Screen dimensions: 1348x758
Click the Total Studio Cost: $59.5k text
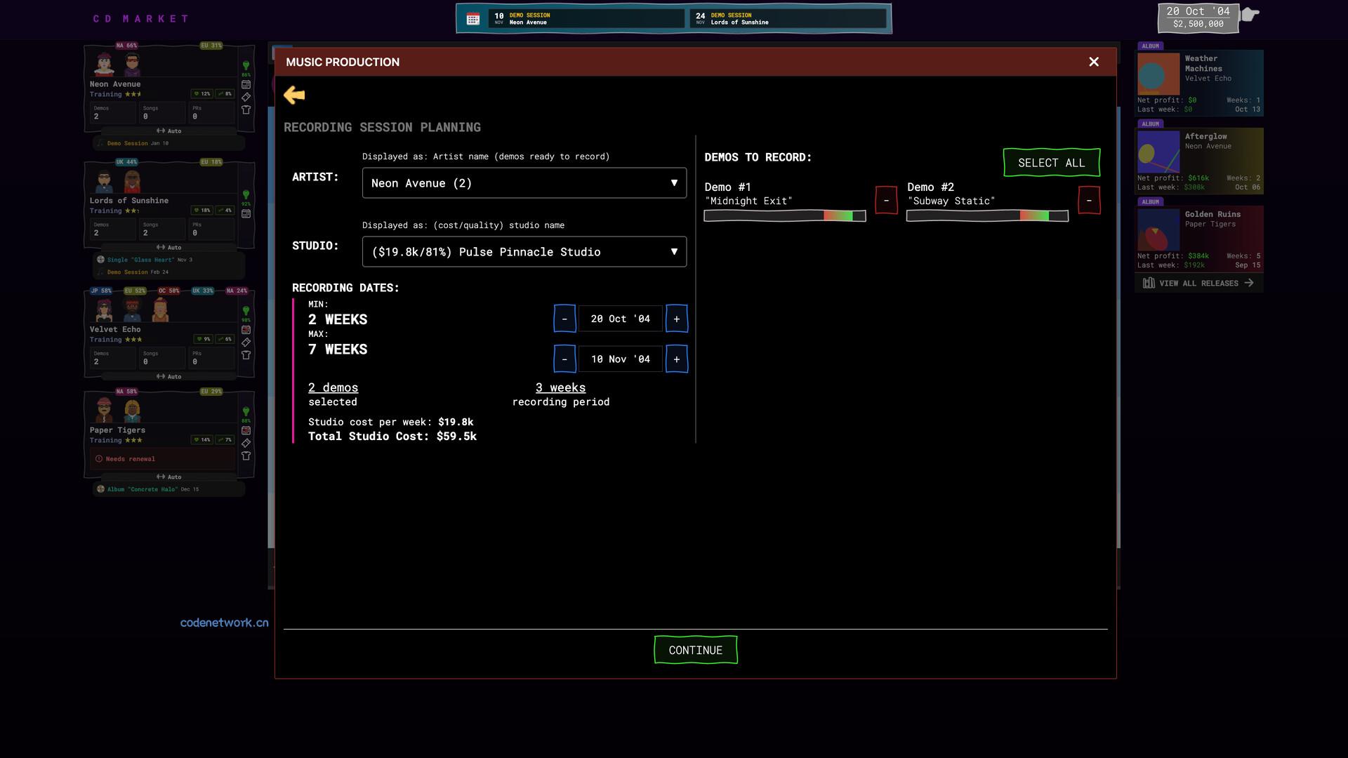coord(392,437)
